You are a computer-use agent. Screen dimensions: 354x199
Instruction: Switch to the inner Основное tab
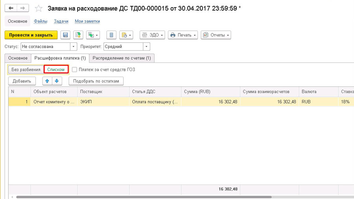pyautogui.click(x=18, y=58)
